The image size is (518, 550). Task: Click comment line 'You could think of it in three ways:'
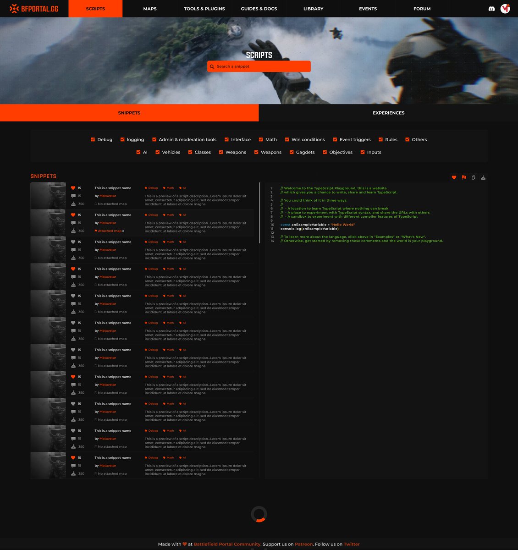(314, 200)
